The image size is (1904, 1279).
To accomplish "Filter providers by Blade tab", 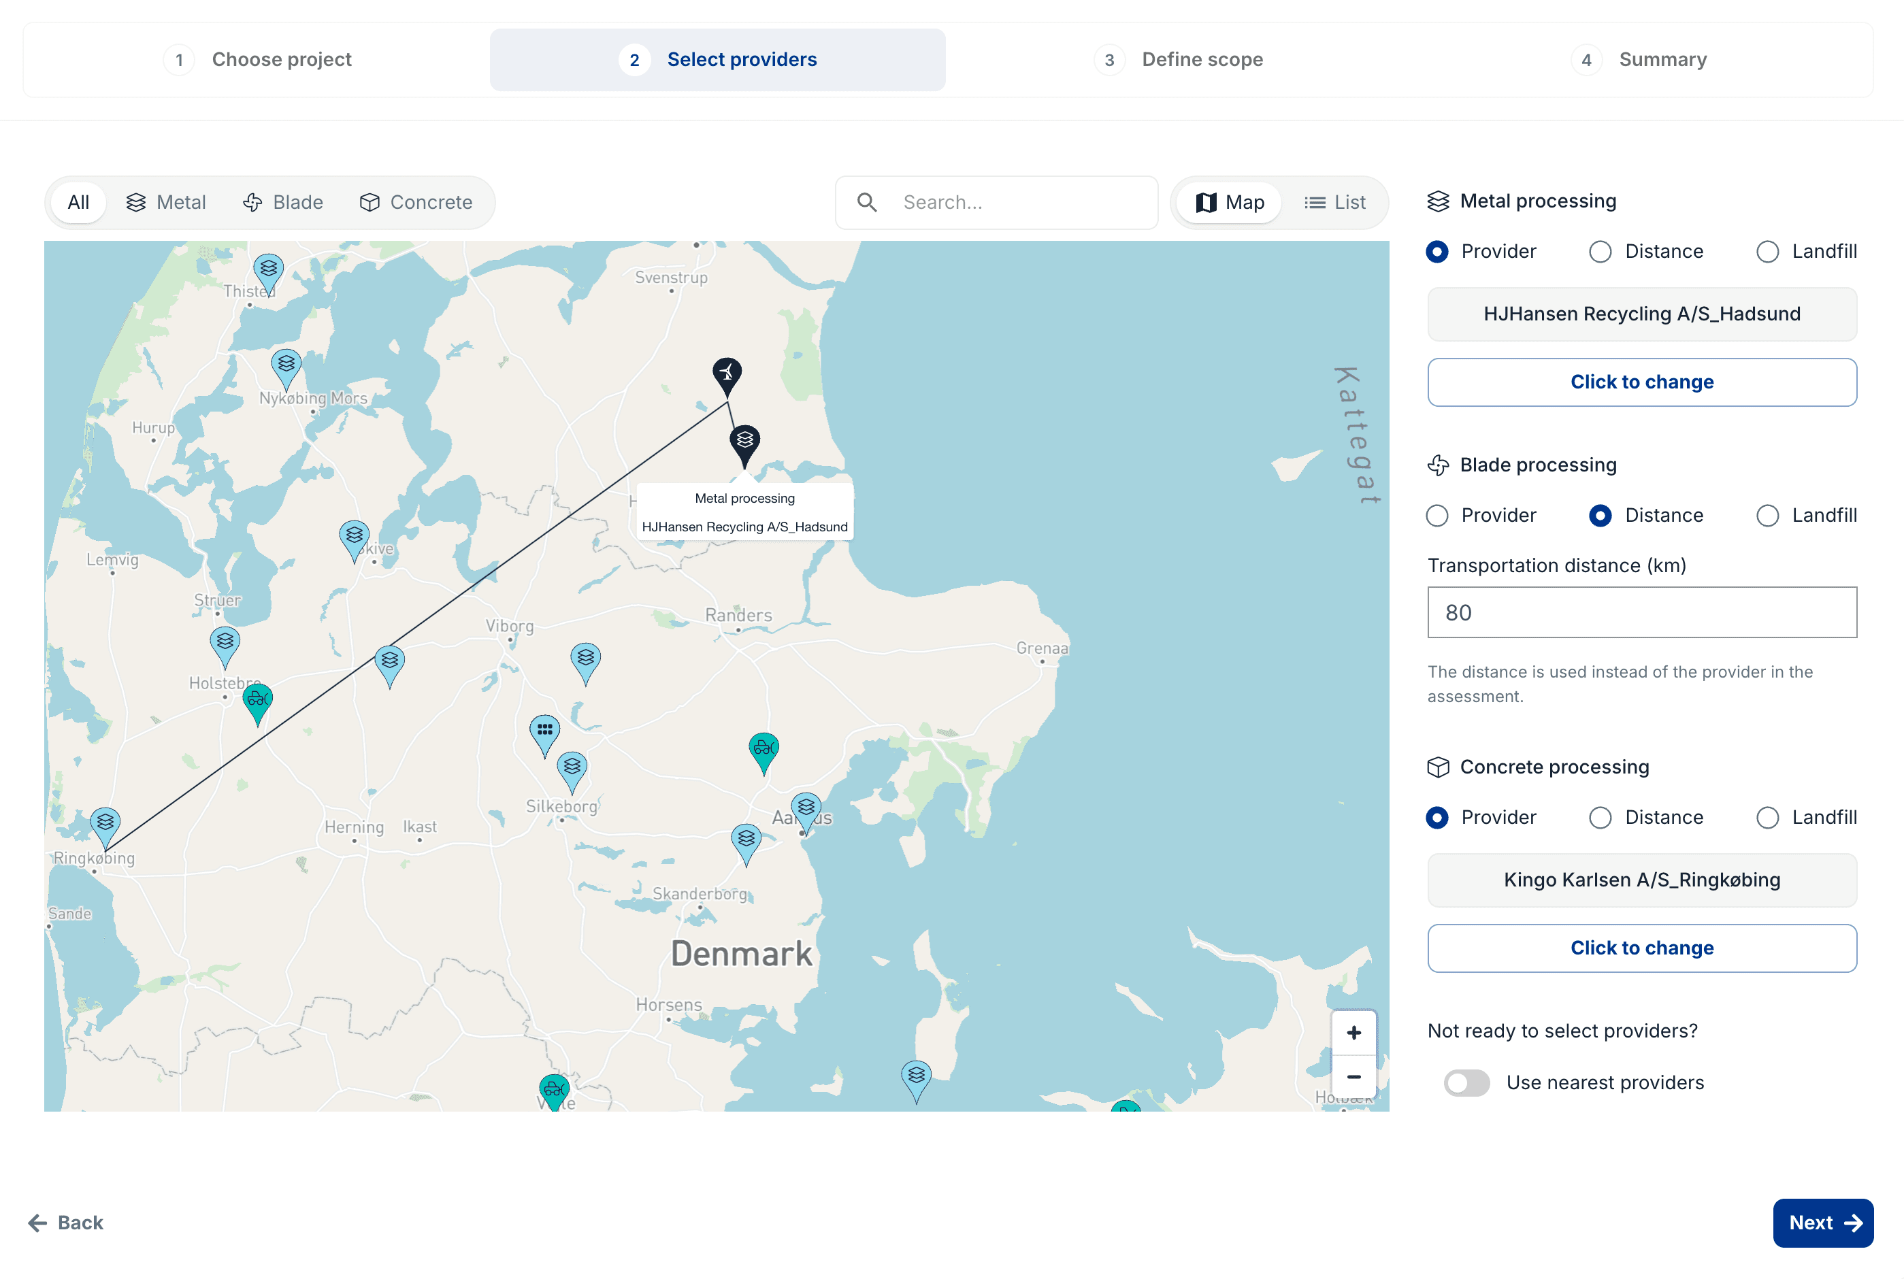I will tap(283, 202).
